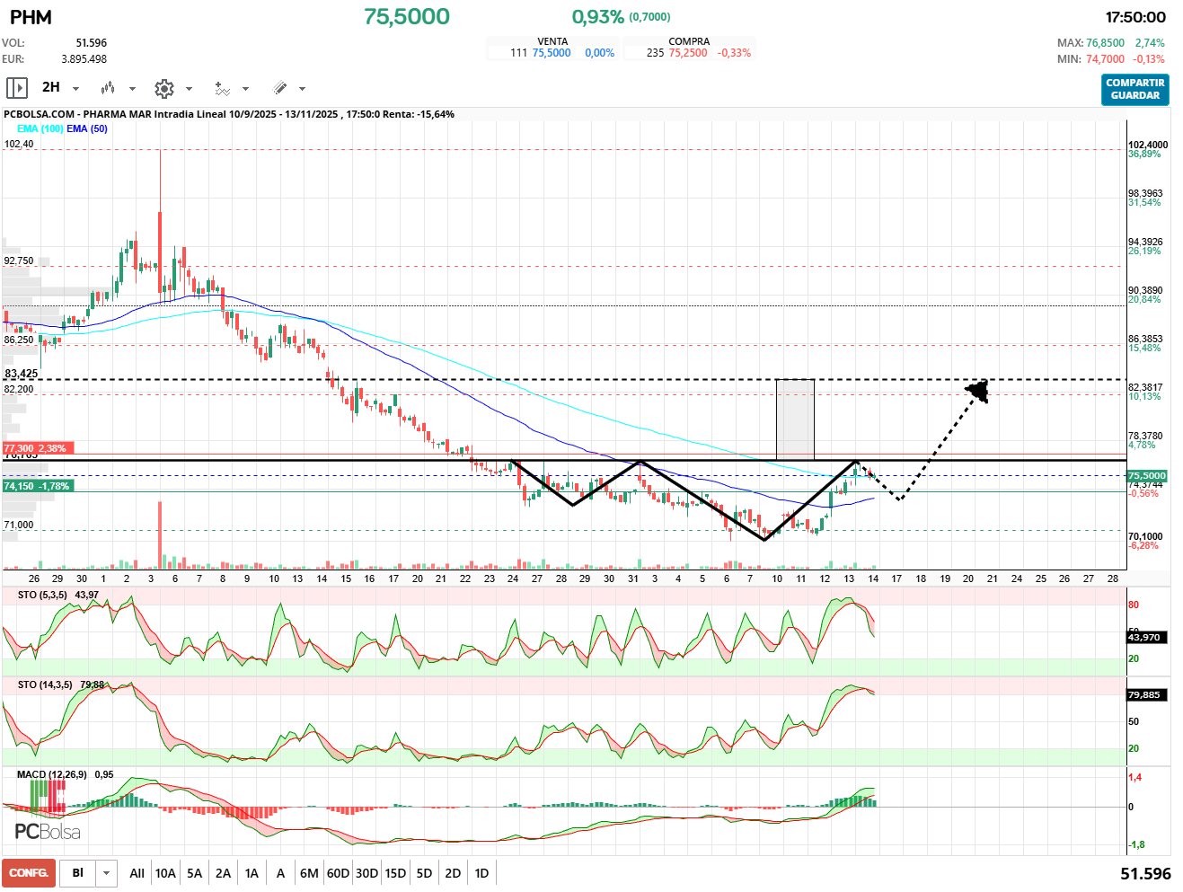This screenshot has width=1183, height=892.
Task: Open the dropdown next to BI
Action: (107, 873)
